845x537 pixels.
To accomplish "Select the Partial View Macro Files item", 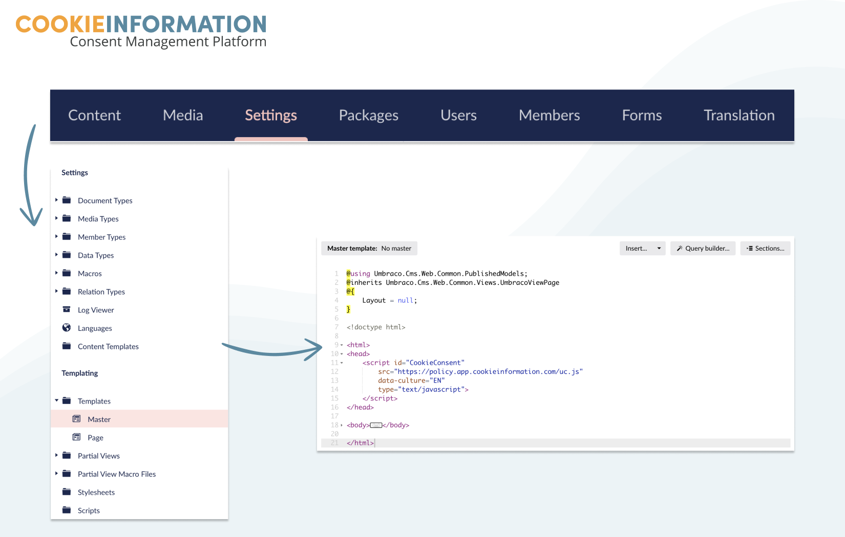I will (x=116, y=474).
